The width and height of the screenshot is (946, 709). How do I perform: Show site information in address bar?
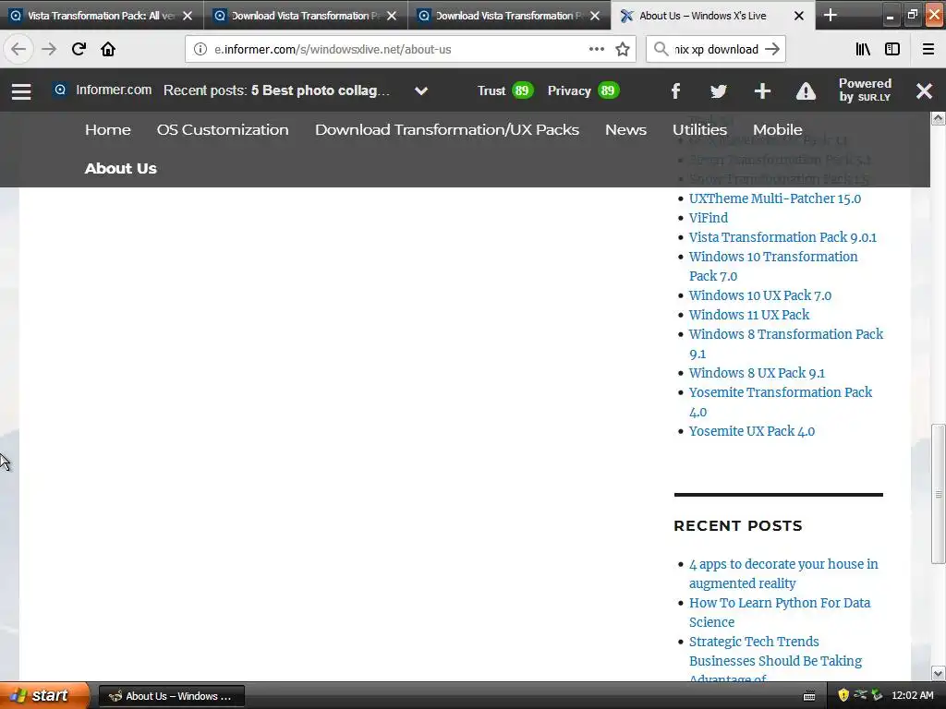200,49
